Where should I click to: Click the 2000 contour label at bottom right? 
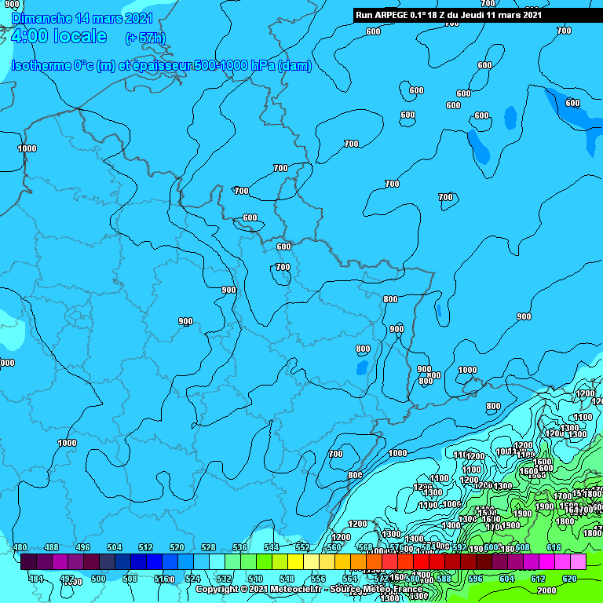tap(546, 591)
